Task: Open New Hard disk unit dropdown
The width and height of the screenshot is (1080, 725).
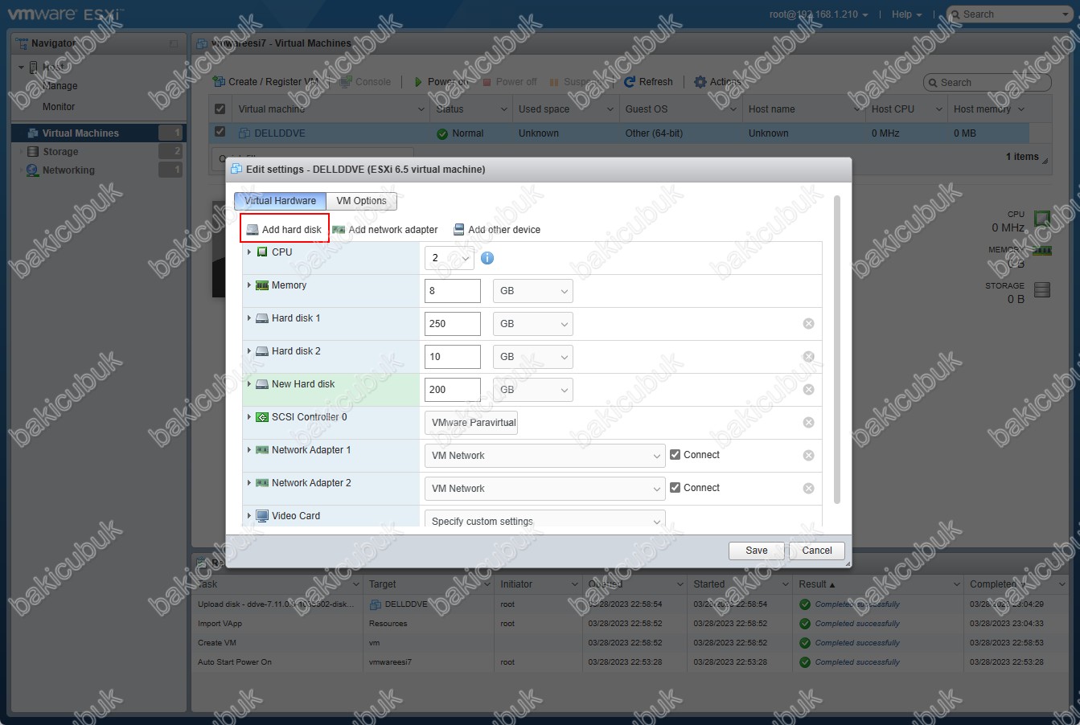Action: [532, 390]
